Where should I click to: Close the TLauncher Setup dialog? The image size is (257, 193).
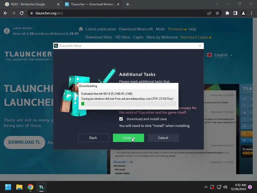click(x=200, y=46)
